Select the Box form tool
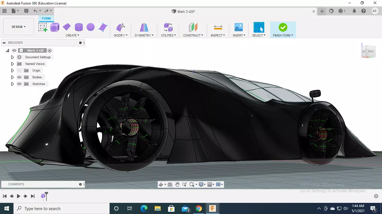Viewport: 382px width, 214px height. 55,27
